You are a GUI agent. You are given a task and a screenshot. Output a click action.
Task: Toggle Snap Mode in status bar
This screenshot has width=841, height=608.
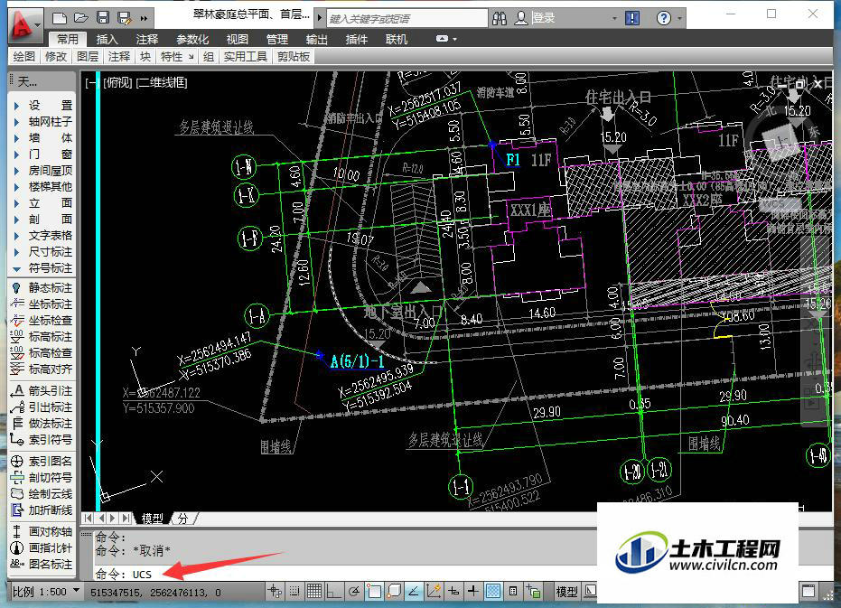294,592
